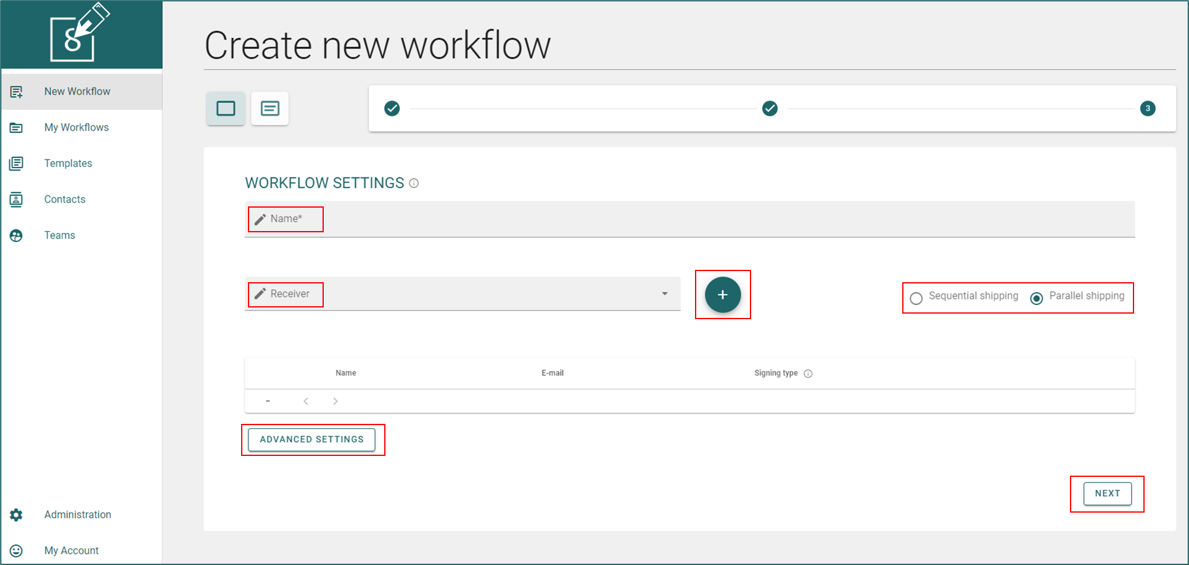This screenshot has width=1189, height=565.
Task: Select Parallel shipping radio button
Action: pyautogui.click(x=1037, y=298)
